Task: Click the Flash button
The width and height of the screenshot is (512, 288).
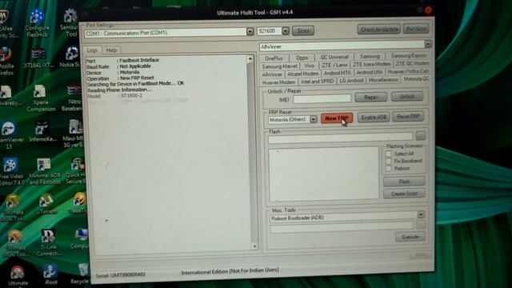Action: 404,182
